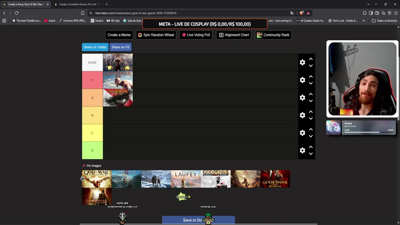Open the Alignment Chart view

click(x=234, y=35)
